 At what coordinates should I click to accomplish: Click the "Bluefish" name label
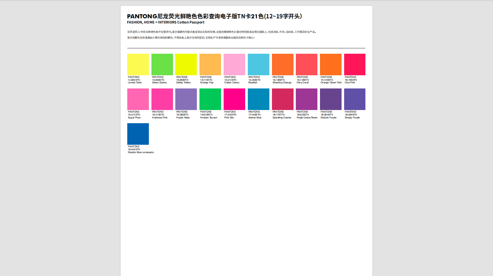pos(253,83)
